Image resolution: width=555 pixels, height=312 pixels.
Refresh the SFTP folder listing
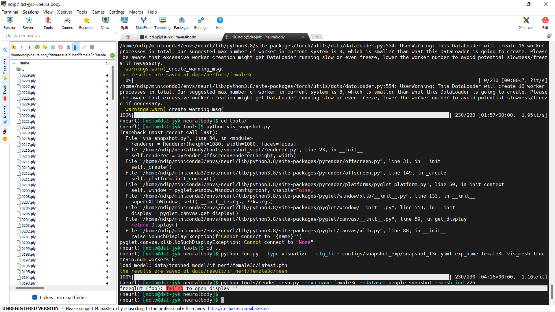[x=37, y=47]
